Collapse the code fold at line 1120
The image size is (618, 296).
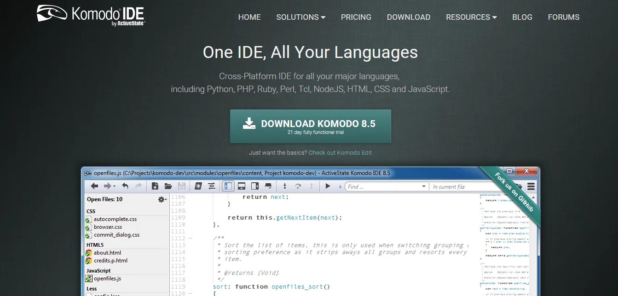coord(191,293)
